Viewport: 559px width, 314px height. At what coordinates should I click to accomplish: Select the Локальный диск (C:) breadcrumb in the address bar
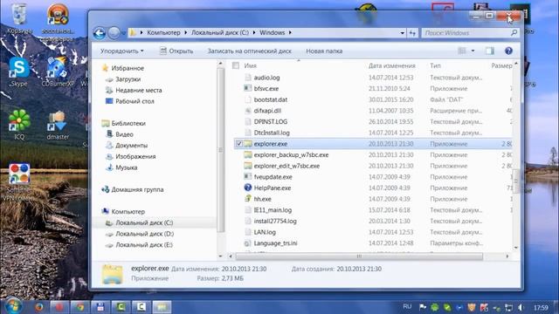pos(220,33)
